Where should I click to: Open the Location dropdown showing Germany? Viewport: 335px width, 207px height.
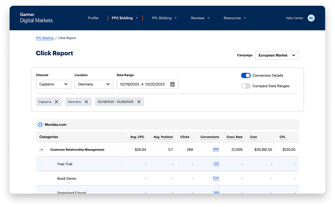click(94, 84)
